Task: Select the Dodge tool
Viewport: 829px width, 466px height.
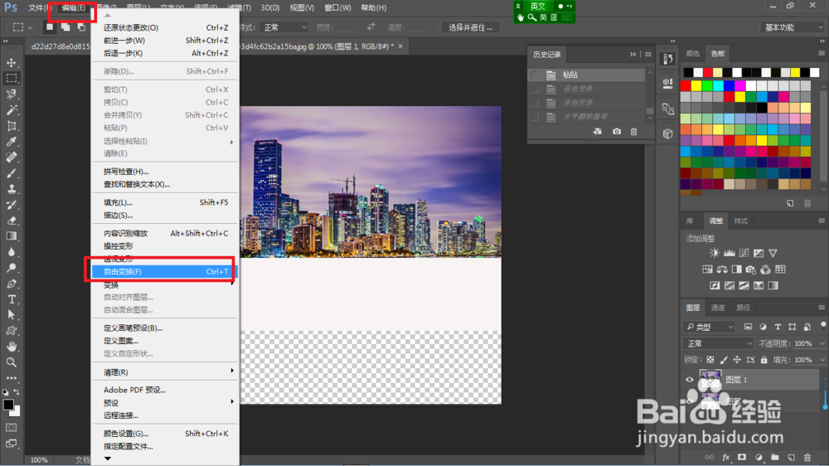Action: (11, 268)
